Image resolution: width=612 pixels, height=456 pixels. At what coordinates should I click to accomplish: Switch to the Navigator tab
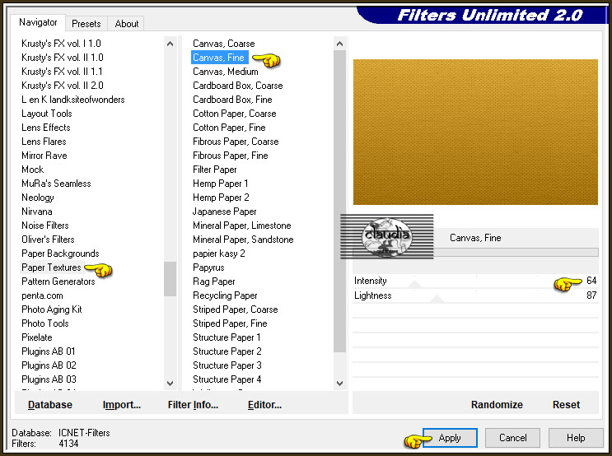38,22
